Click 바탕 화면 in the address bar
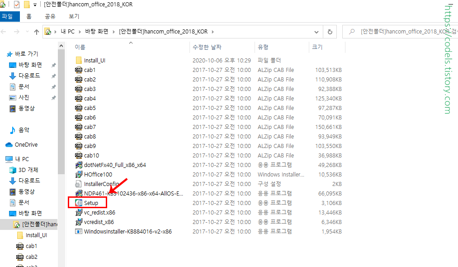Screen dimensions: 458x267 (97, 32)
